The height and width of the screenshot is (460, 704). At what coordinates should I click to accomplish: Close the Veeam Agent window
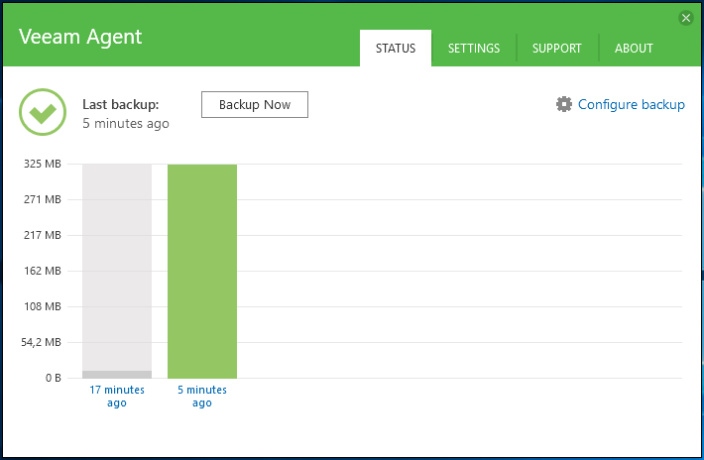point(685,18)
